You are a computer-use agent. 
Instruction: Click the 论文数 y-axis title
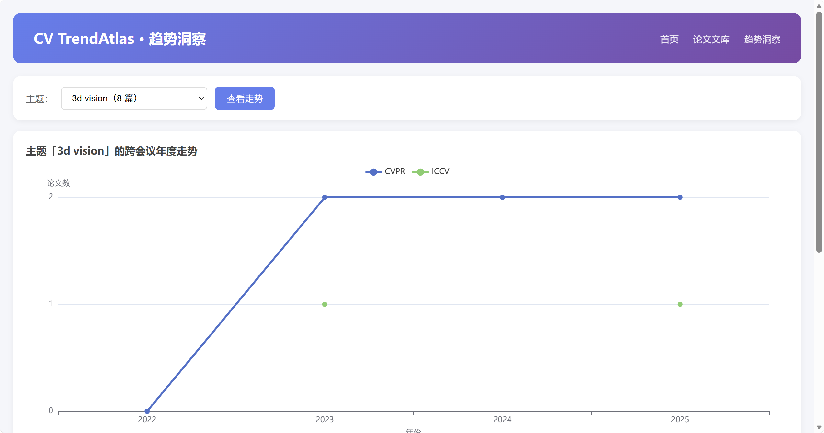pos(58,183)
